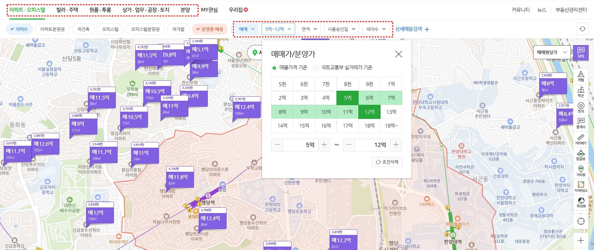The height and width of the screenshot is (250, 594).
Task: Open the 세대수 dropdown filter
Action: click(376, 29)
